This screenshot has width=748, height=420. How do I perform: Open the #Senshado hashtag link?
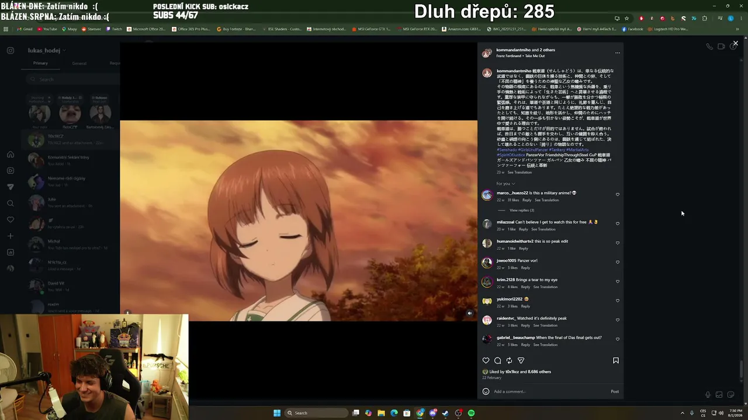507,150
